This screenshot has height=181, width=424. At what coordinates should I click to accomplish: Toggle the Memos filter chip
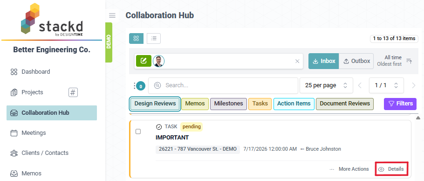[x=195, y=104]
